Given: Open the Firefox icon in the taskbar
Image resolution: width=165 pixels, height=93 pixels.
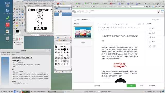Looking at the screenshot, I should 23,92.
